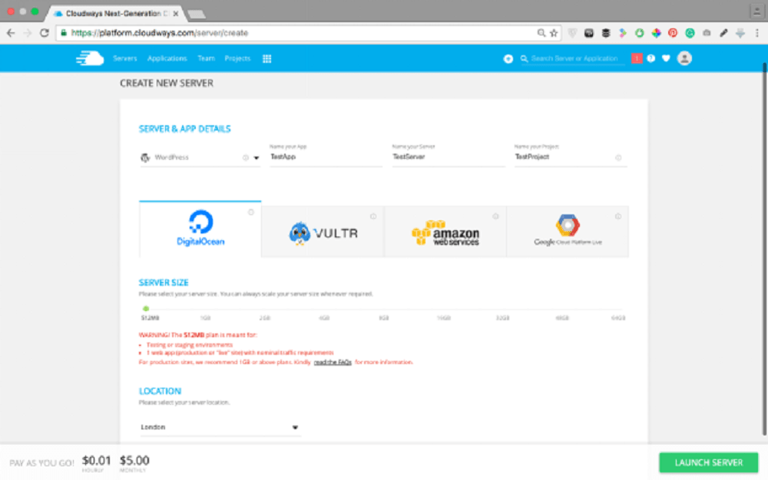
Task: Close the Cloudways browser tab
Action: [176, 14]
